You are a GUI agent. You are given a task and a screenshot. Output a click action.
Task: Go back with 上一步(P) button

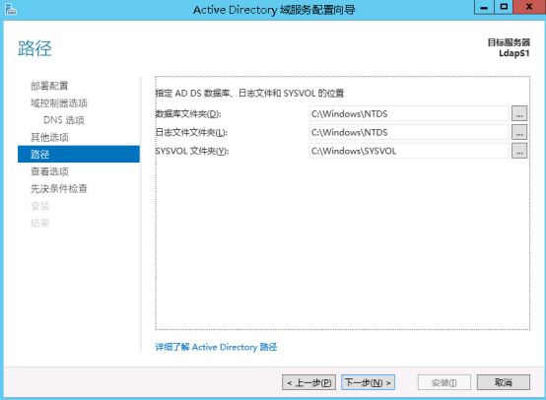[308, 382]
